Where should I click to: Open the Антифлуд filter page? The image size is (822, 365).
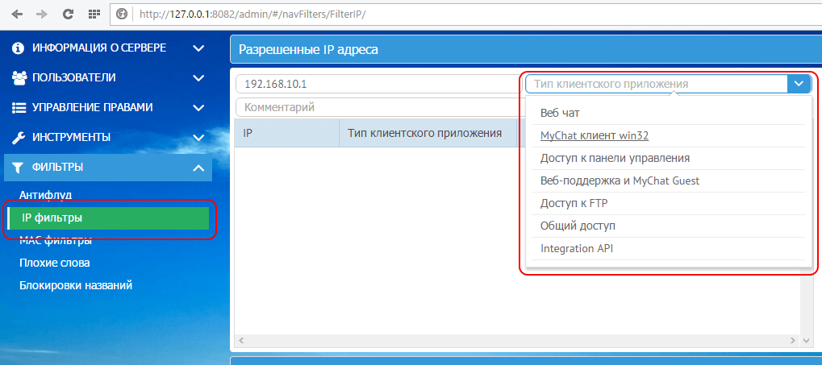[46, 195]
